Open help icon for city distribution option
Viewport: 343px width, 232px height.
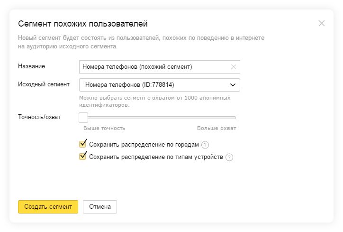205,145
